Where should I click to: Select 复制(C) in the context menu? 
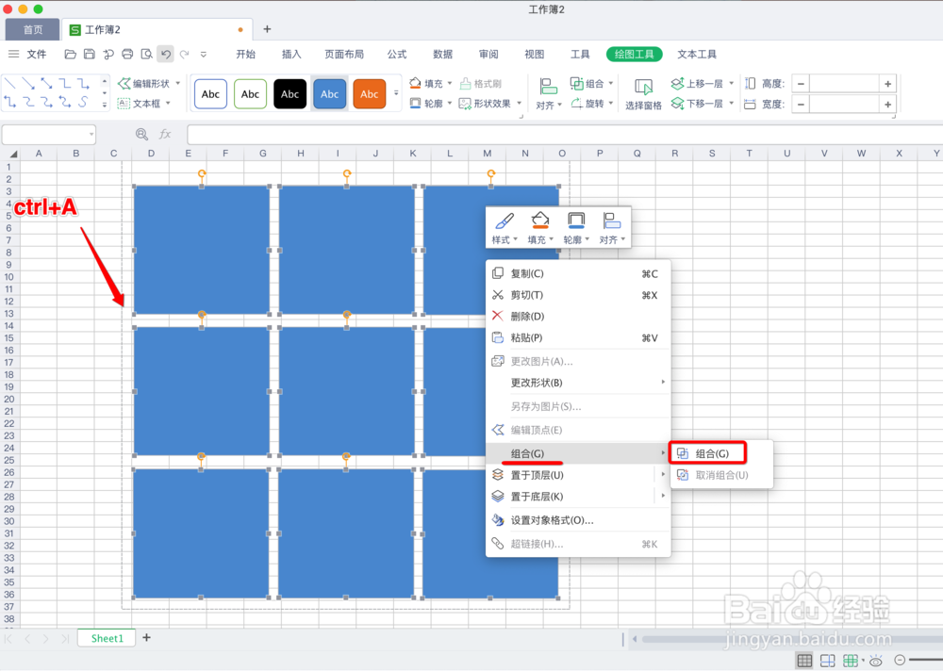[x=578, y=273]
